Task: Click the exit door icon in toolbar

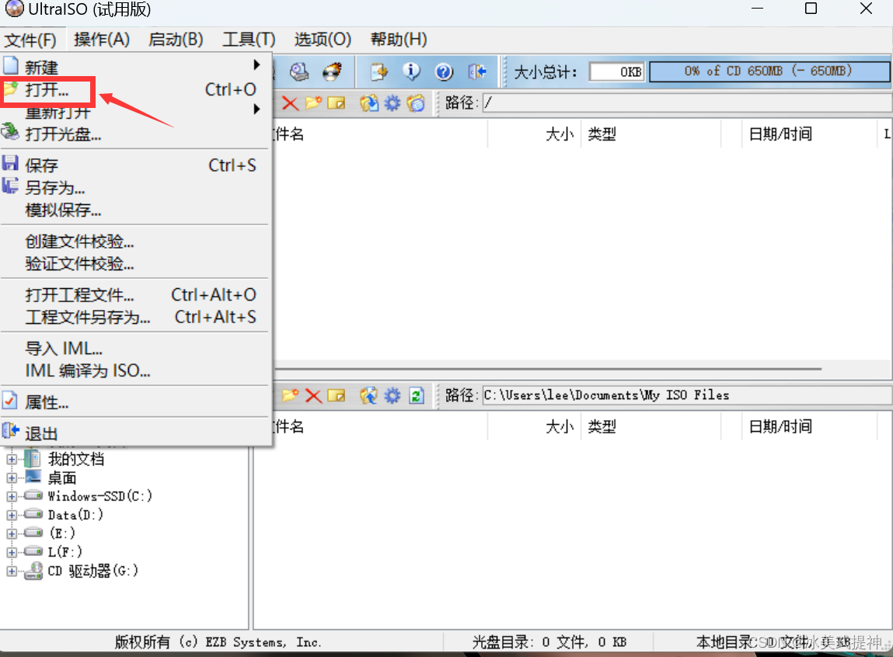Action: [477, 71]
